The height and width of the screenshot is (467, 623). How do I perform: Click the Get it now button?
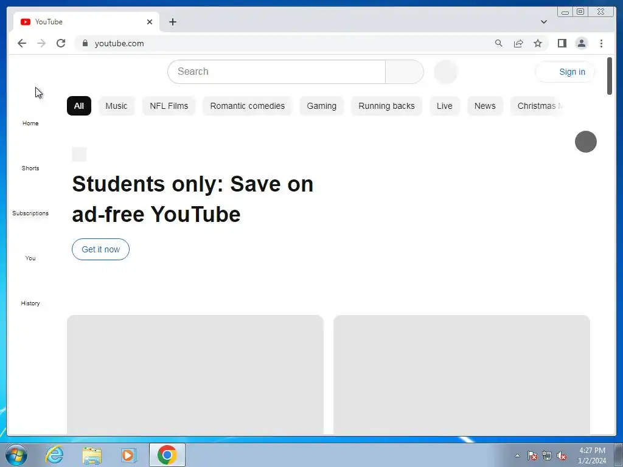coord(100,249)
